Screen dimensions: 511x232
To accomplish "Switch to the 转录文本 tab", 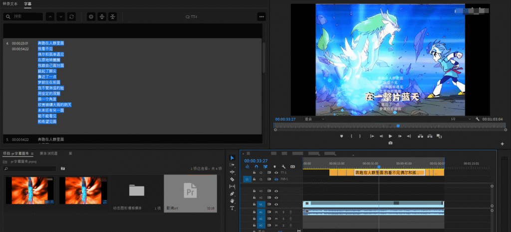I will 10,3.
